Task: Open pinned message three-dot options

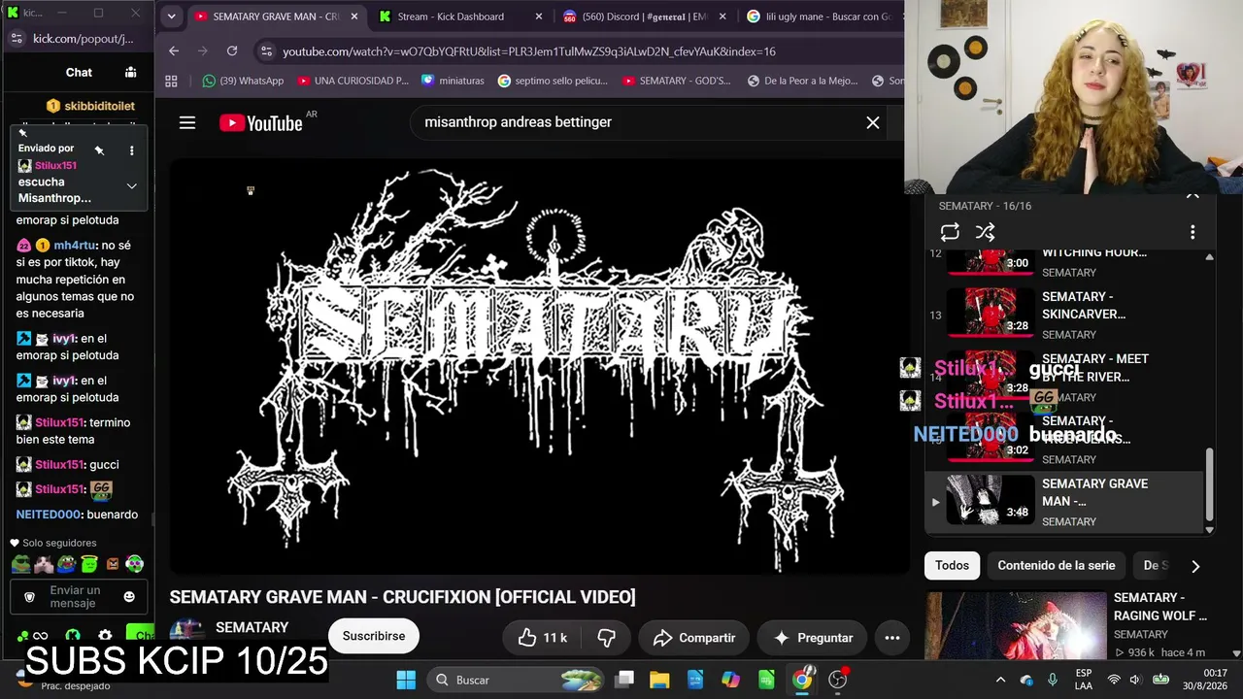Action: tap(132, 150)
